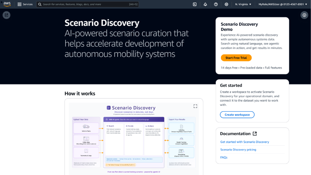Click the Search column heading in diagram

coord(110,126)
